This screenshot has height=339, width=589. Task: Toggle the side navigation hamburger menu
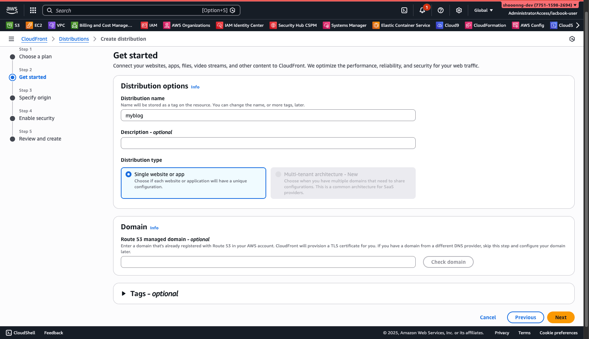(x=11, y=39)
